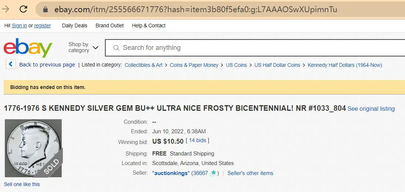Viewport: 405px width, 192px height.
Task: Click the magnifier icon in search box
Action: (116, 48)
